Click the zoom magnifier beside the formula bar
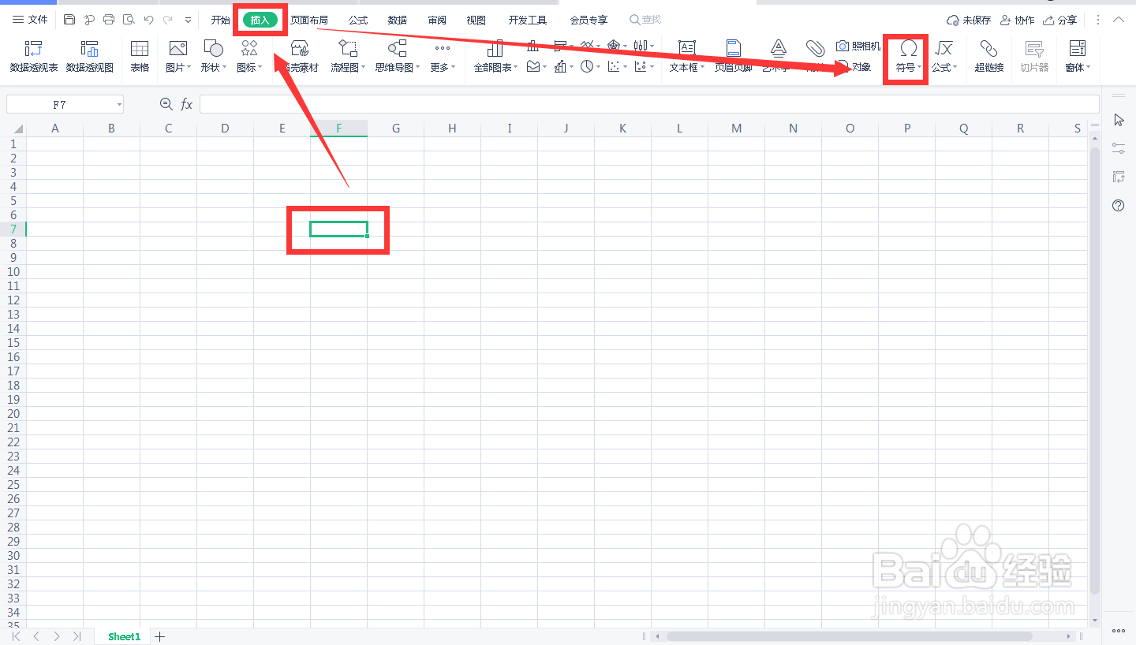 click(166, 104)
